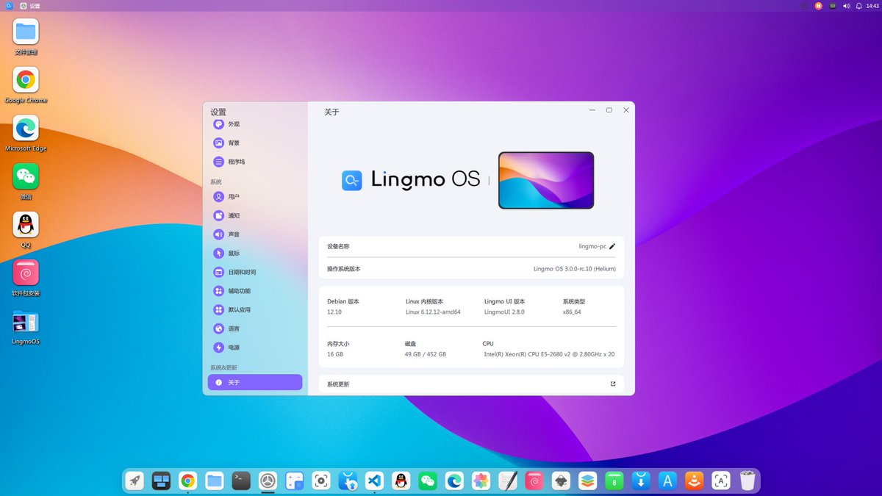
Task: Click the LingmoUI 2.8.0 version value
Action: pos(504,312)
